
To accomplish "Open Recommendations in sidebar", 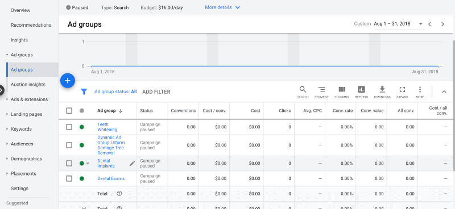I will pyautogui.click(x=31, y=25).
